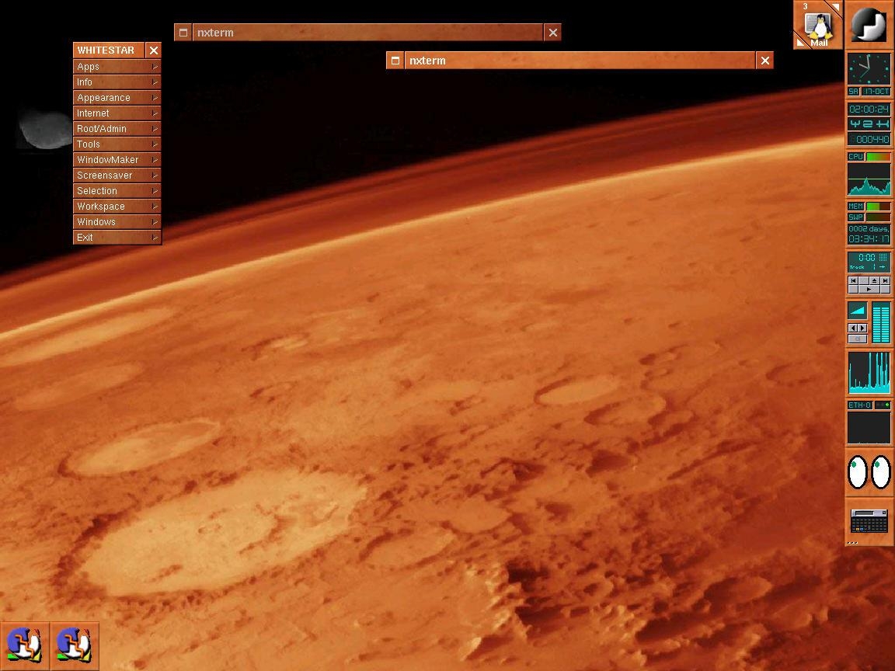Launch the calculator dock icon

coord(869,521)
